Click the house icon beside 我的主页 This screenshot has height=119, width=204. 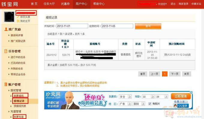pyautogui.click(x=18, y=21)
